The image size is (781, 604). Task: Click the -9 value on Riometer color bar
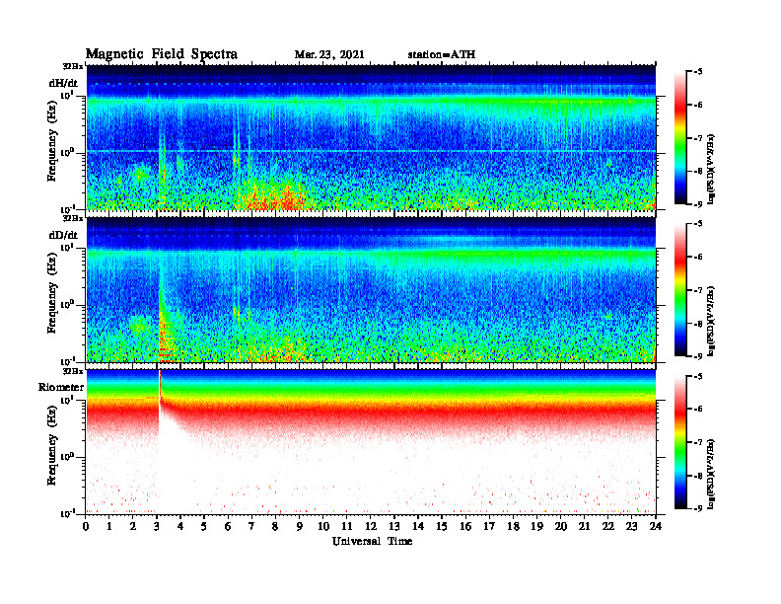tap(698, 508)
